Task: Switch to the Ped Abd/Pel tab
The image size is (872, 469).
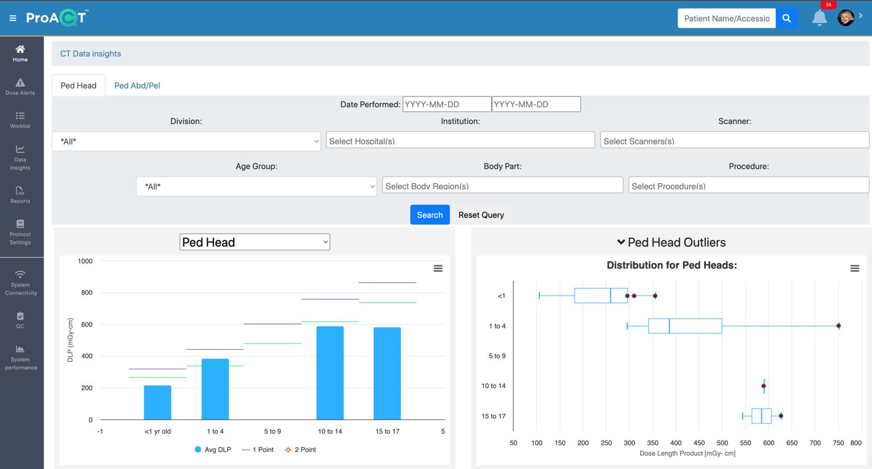Action: coord(137,85)
